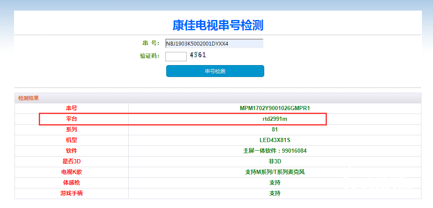Click the serial number input field
This screenshot has height=208, width=433.
214,43
